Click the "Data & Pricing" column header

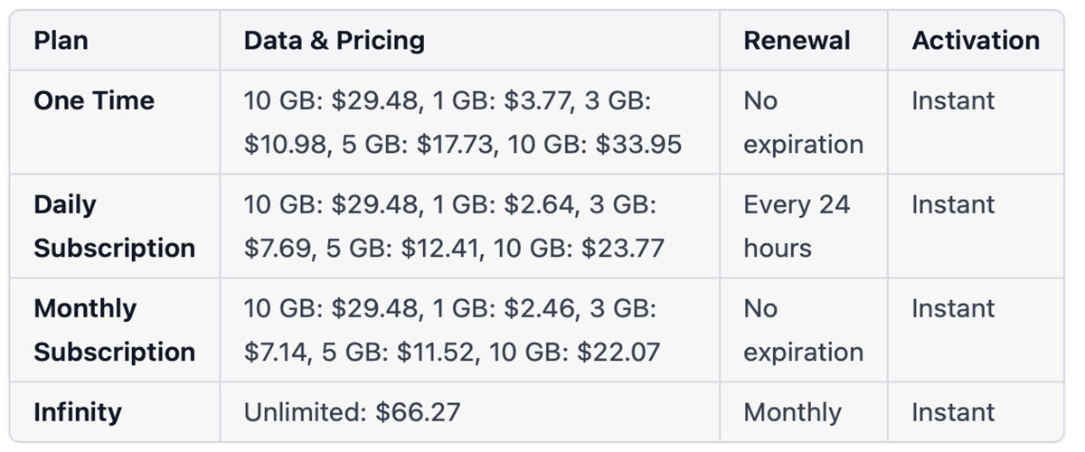(334, 41)
